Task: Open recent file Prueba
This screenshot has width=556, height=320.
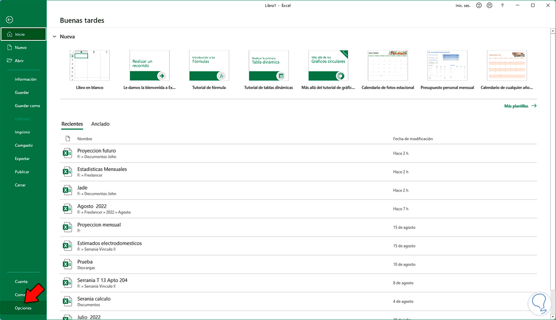Action: (x=298, y=264)
